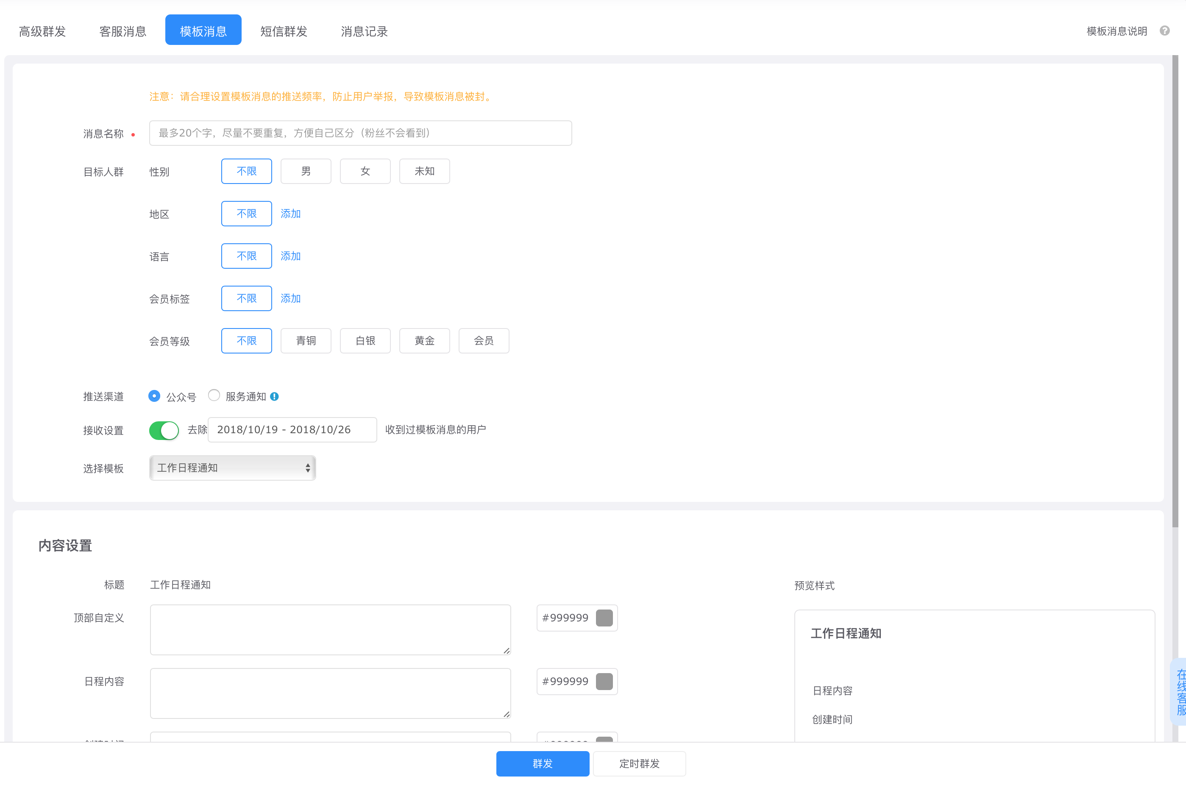Click the vertical page scrollbar
This screenshot has height=785, width=1186.
pyautogui.click(x=1175, y=290)
